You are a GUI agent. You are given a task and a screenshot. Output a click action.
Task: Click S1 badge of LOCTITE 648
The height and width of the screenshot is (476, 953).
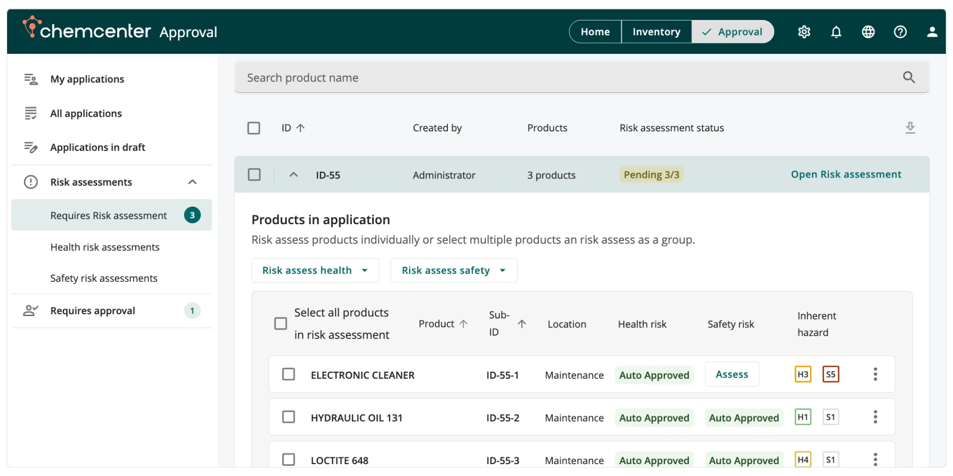(831, 459)
